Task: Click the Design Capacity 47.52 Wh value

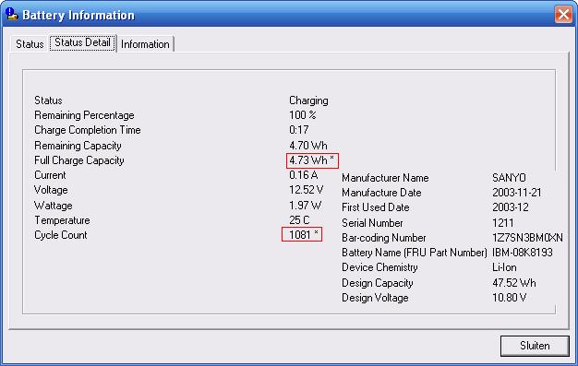Action: (514, 283)
